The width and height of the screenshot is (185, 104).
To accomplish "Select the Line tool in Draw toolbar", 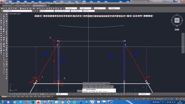I will pyautogui.click(x=1, y=14).
